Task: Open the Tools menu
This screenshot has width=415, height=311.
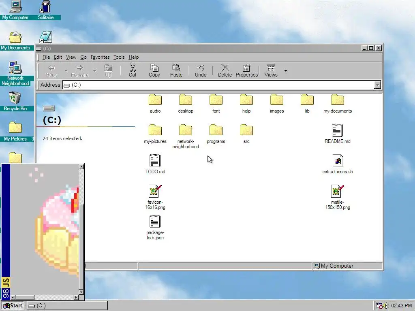Action: [x=119, y=57]
